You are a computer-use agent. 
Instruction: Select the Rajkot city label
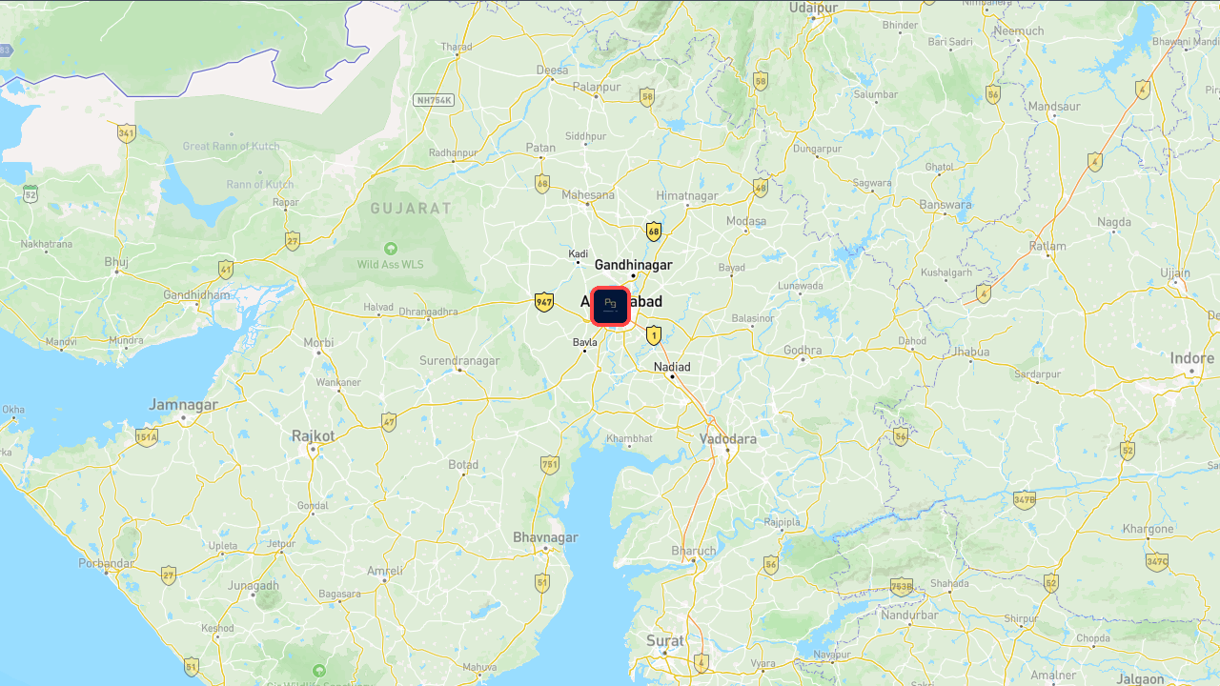point(314,435)
